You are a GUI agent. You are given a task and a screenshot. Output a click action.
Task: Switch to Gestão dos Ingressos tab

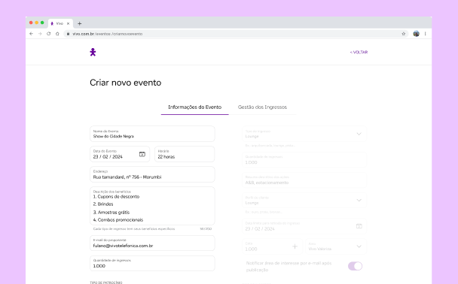pos(262,107)
